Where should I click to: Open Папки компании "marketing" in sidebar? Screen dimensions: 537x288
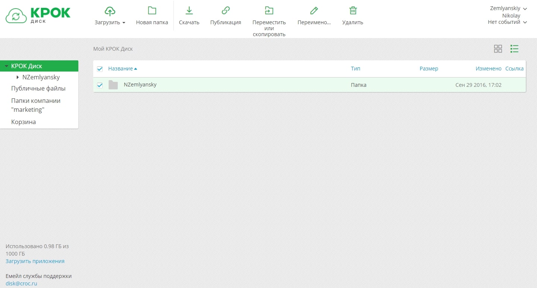tap(36, 105)
